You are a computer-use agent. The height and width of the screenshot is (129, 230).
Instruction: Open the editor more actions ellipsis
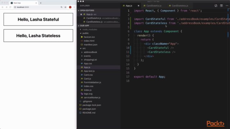tap(227, 6)
